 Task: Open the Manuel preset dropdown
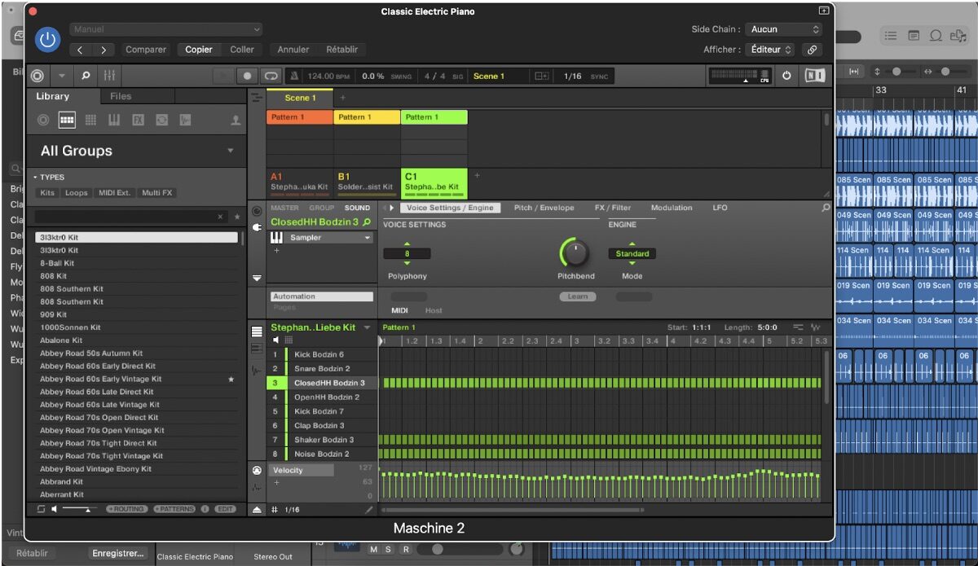click(x=166, y=29)
